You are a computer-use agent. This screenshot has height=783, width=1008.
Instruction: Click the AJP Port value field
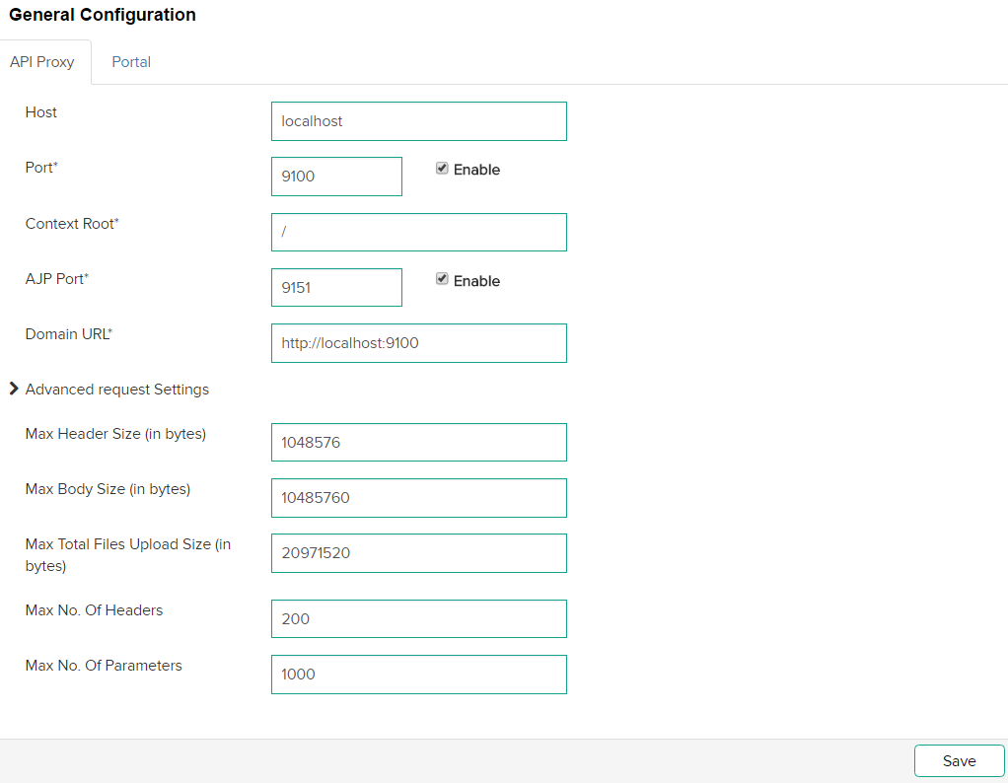(x=336, y=287)
